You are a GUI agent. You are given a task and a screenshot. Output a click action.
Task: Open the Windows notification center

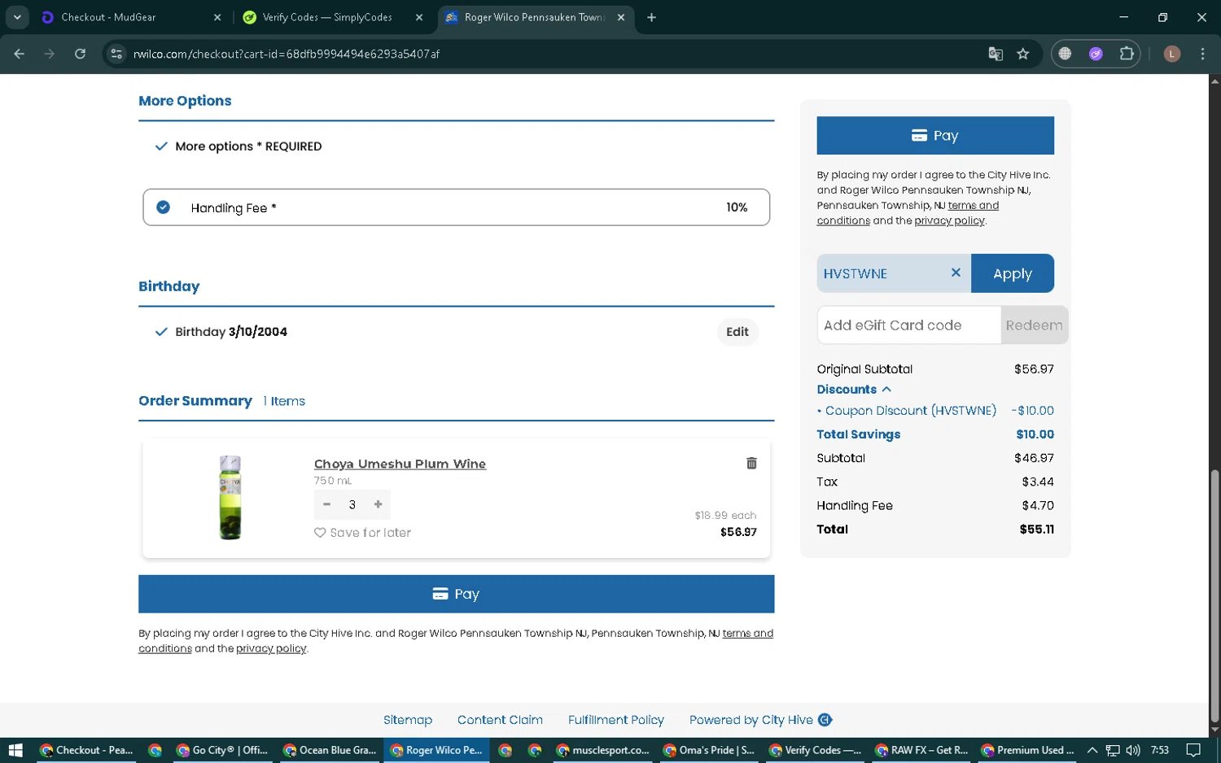[1193, 750]
